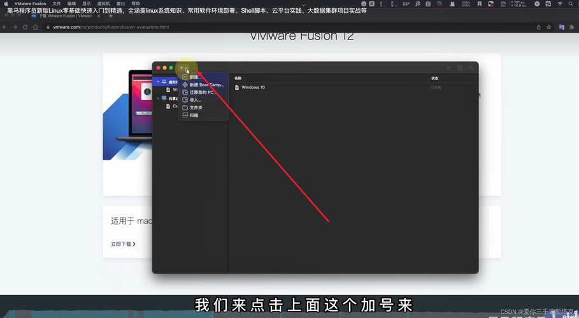Click the play start-VM icon in library toolbar
579x318 pixels.
click(x=448, y=68)
